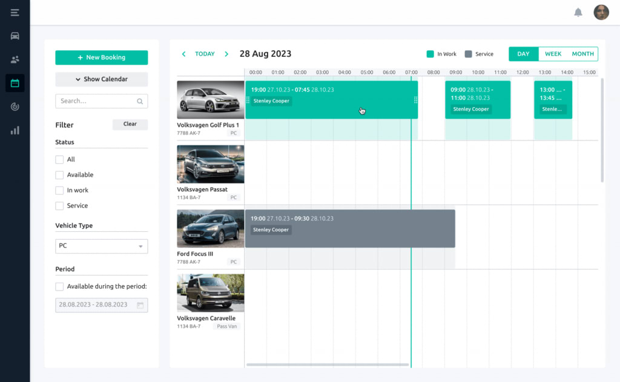Open the notifications bell

coord(578,13)
